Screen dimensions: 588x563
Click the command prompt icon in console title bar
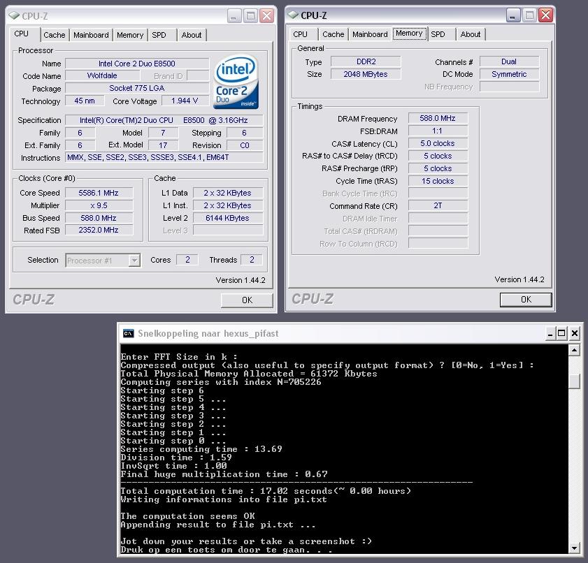tap(128, 333)
